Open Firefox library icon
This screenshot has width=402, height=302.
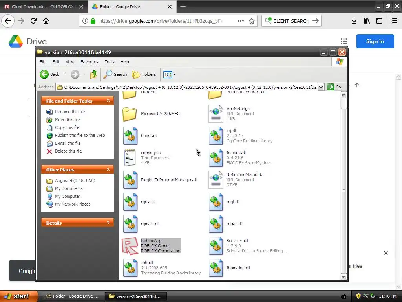tap(367, 21)
